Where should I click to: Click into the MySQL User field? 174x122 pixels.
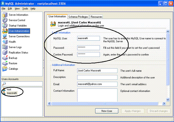88,38
